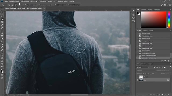Image resolution: width=172 pixels, height=96 pixels.
Task: Toggle lock transparent pixels
Action: [144, 73]
